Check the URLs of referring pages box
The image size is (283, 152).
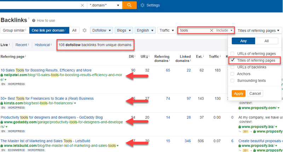(x=232, y=54)
